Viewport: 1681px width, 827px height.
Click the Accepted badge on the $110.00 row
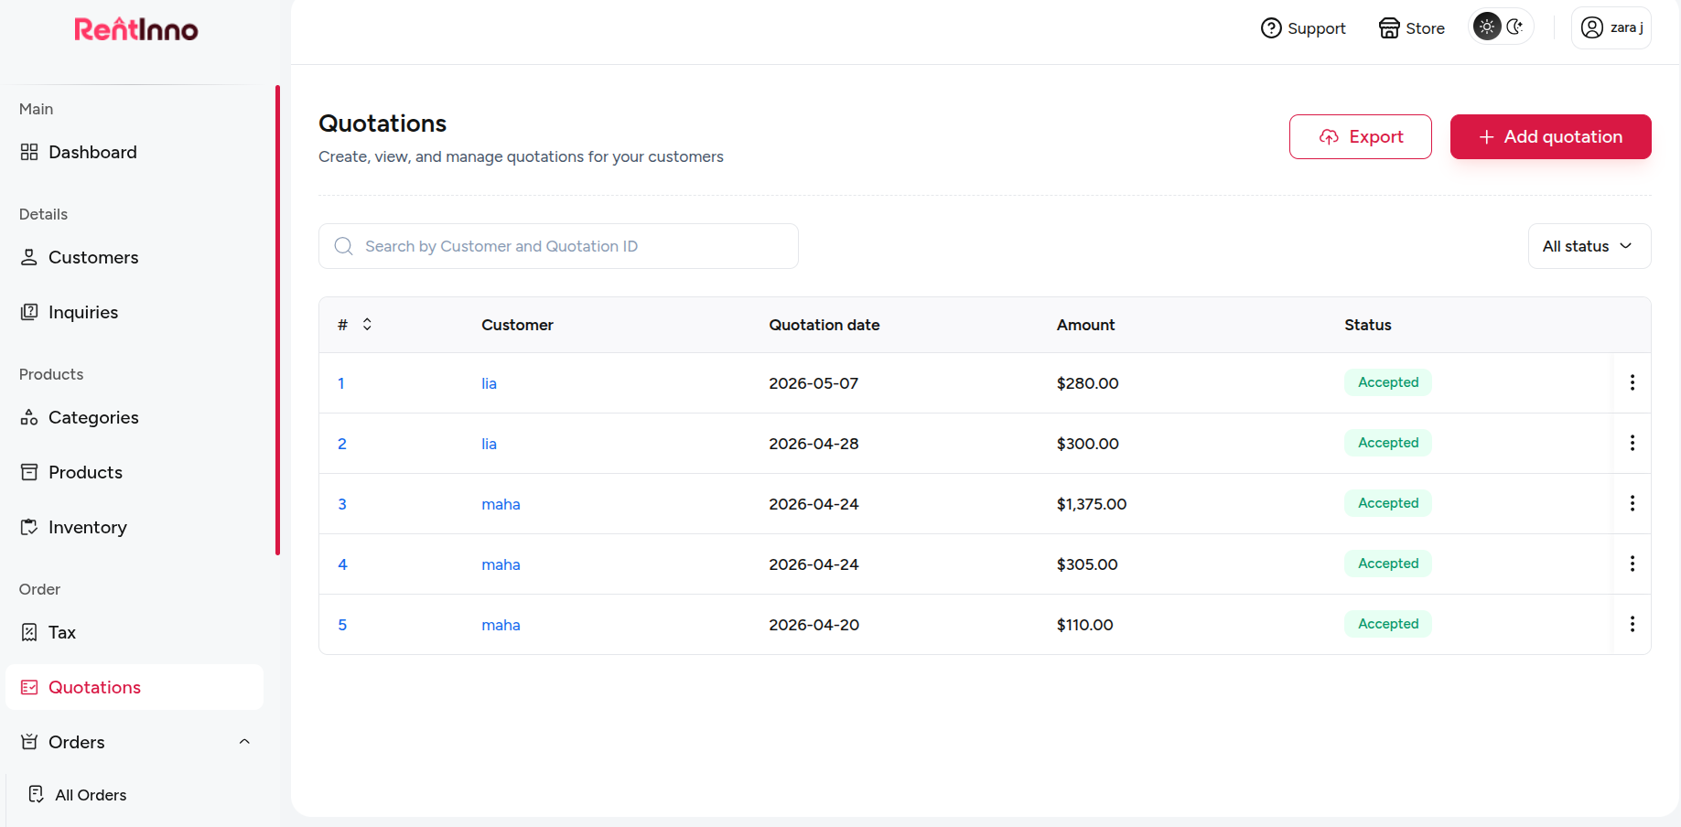click(1388, 624)
